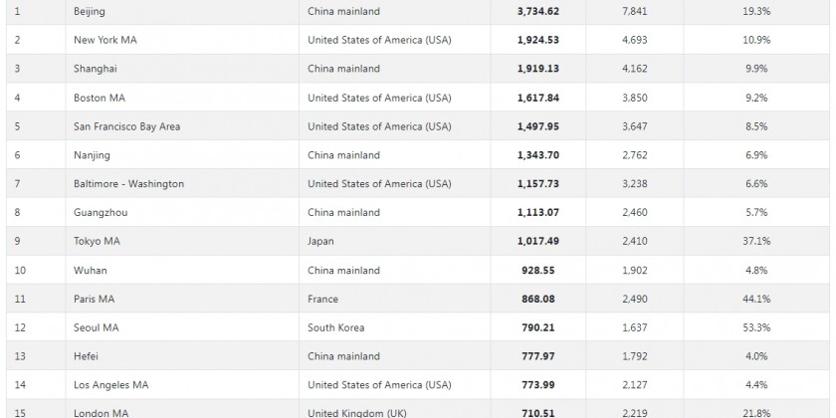Viewport: 836px width, 418px height.
Task: Click the Beijing city name
Action: 90,11
